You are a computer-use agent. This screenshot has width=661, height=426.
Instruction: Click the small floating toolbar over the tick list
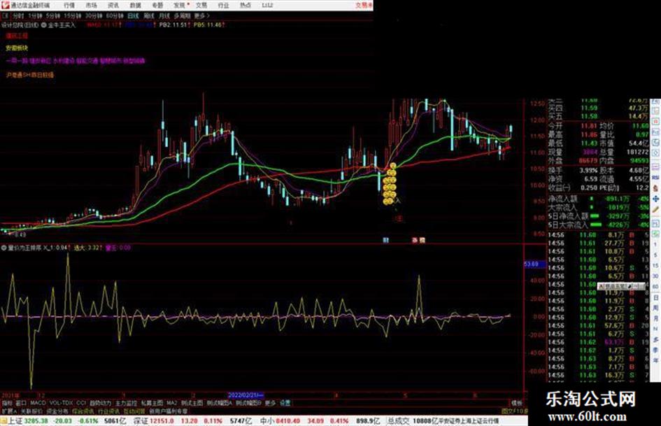(620, 286)
